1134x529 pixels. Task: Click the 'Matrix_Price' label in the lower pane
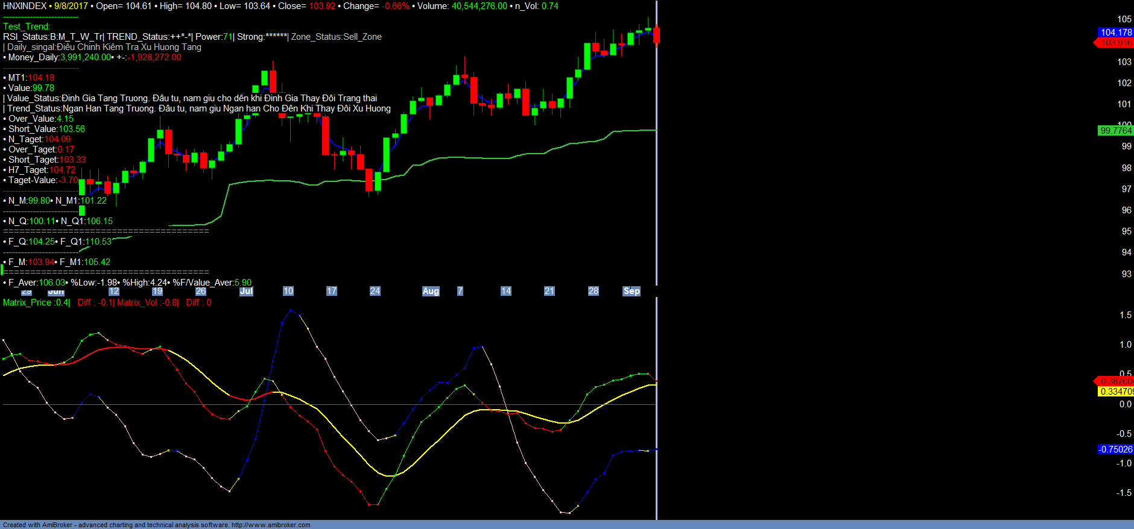(x=27, y=302)
